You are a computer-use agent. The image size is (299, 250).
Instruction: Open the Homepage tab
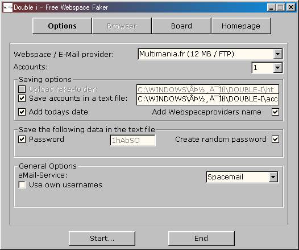pos(241,26)
